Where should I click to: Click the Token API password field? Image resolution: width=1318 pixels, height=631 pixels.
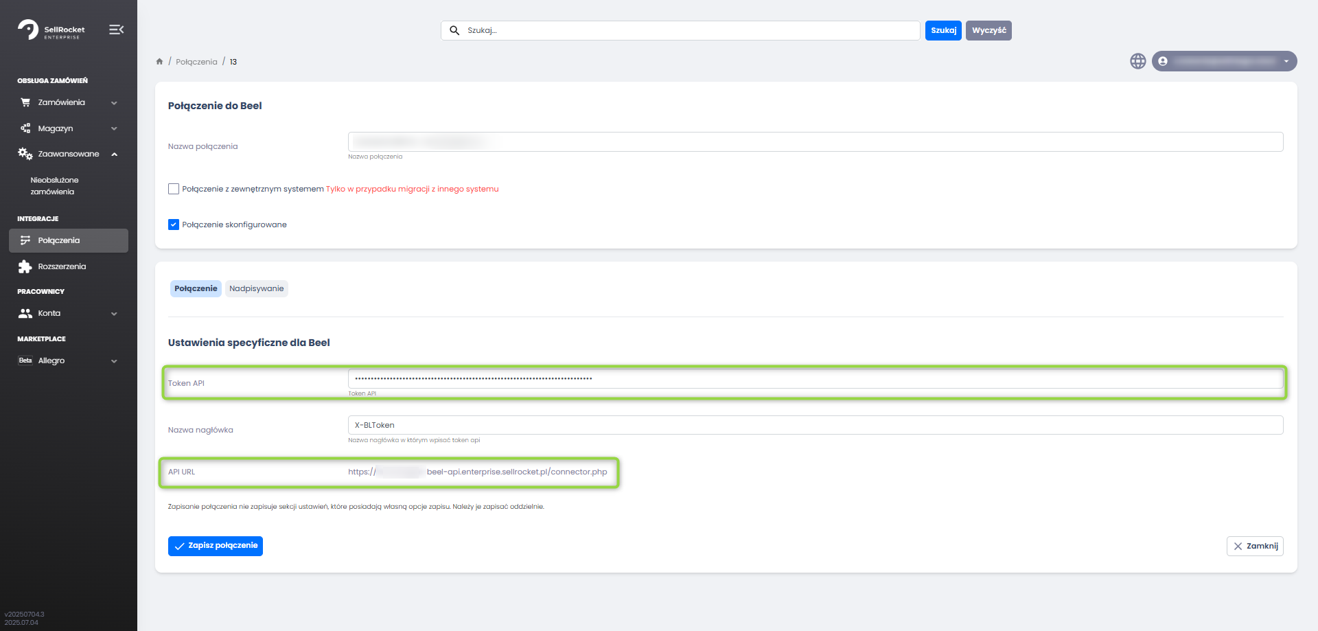[x=816, y=378]
